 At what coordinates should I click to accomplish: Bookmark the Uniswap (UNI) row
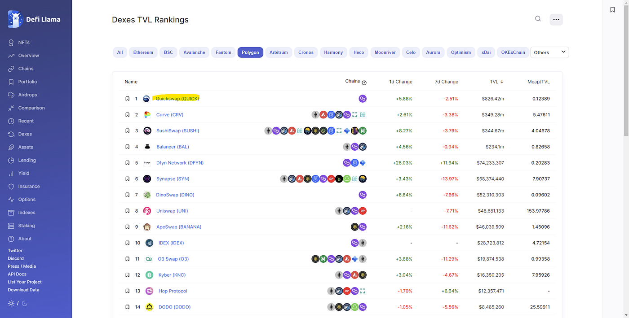pyautogui.click(x=128, y=211)
